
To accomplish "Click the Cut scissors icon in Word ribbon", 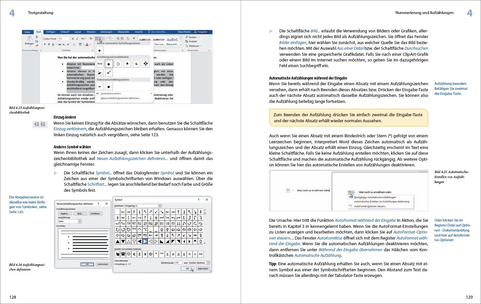I will pos(37,37).
